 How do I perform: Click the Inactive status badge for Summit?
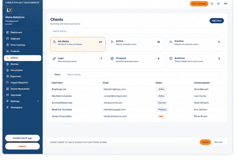[162, 103]
